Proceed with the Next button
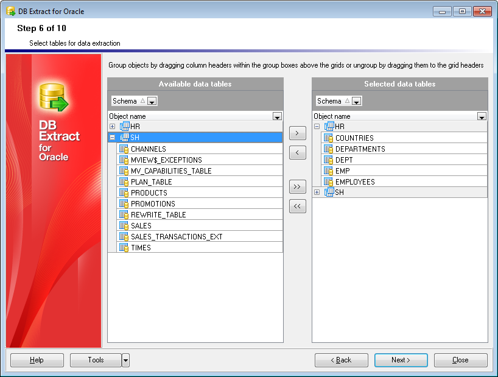Image resolution: width=498 pixels, height=377 pixels. point(401,360)
